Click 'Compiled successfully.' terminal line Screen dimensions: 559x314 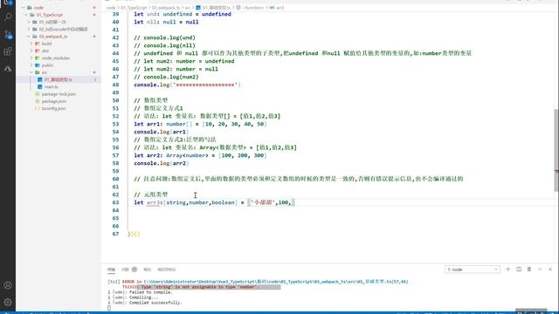point(155,303)
